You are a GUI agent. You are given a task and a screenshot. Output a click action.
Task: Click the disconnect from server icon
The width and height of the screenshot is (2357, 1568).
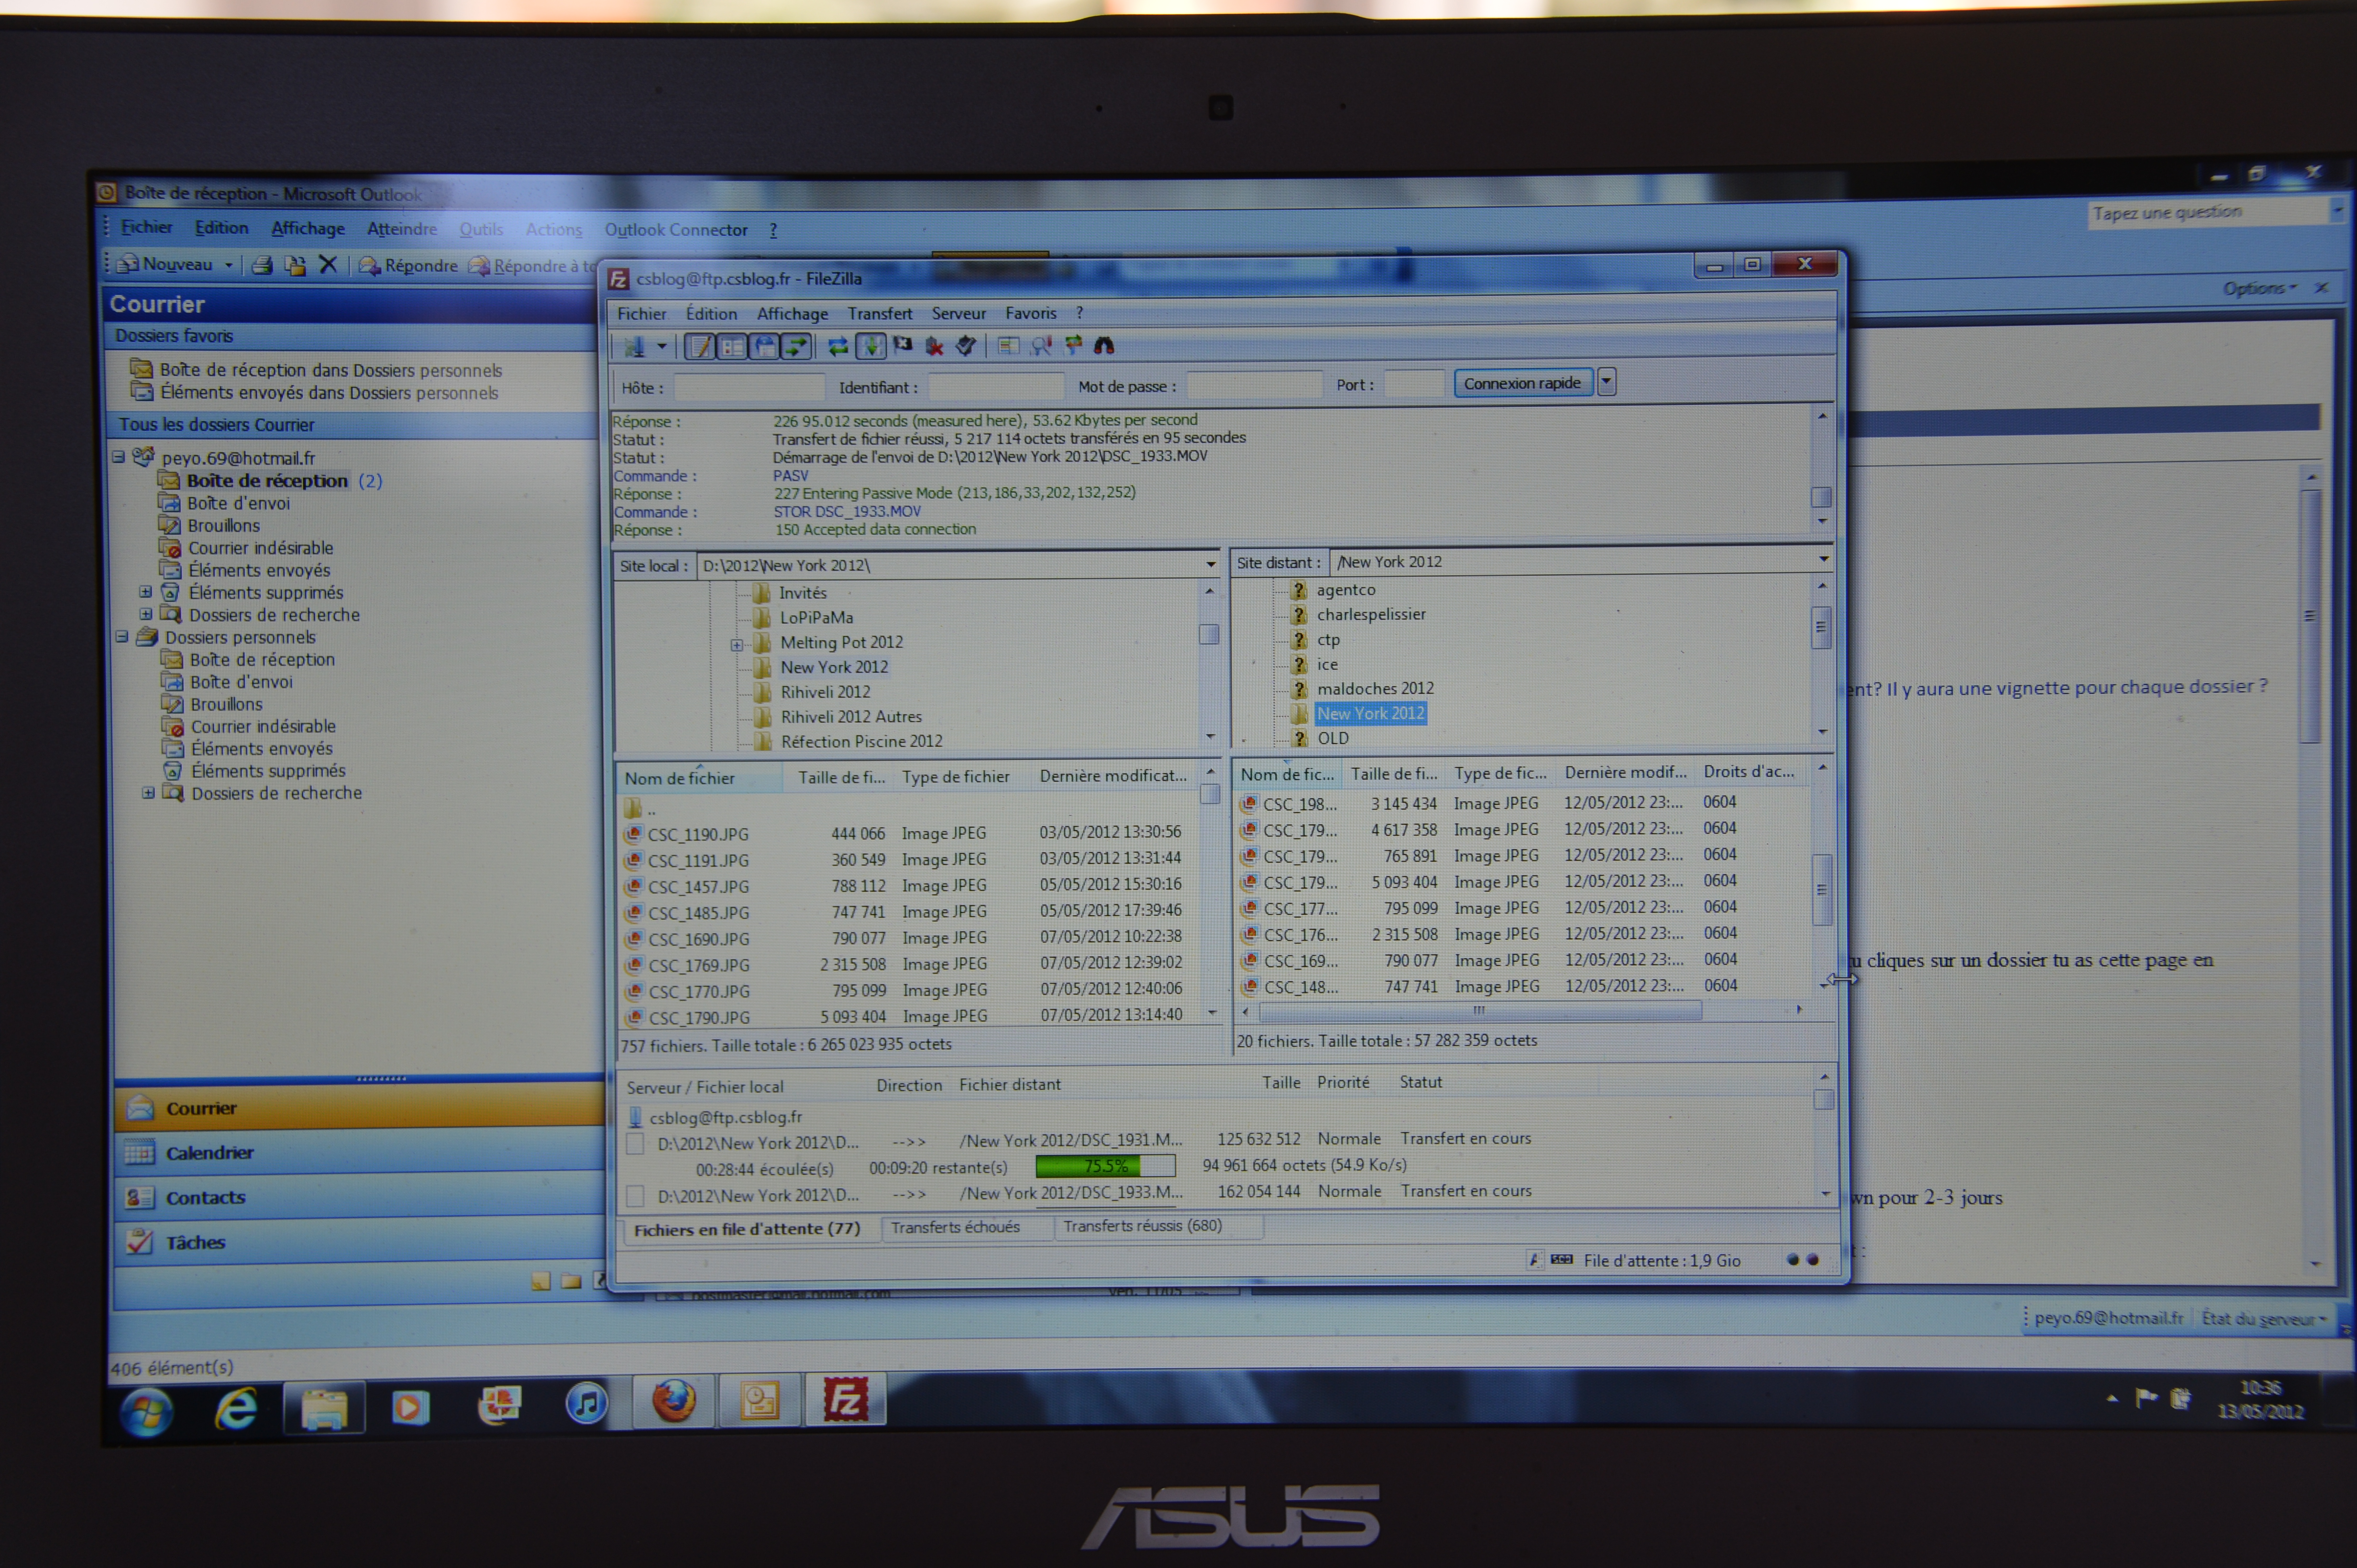pos(936,347)
